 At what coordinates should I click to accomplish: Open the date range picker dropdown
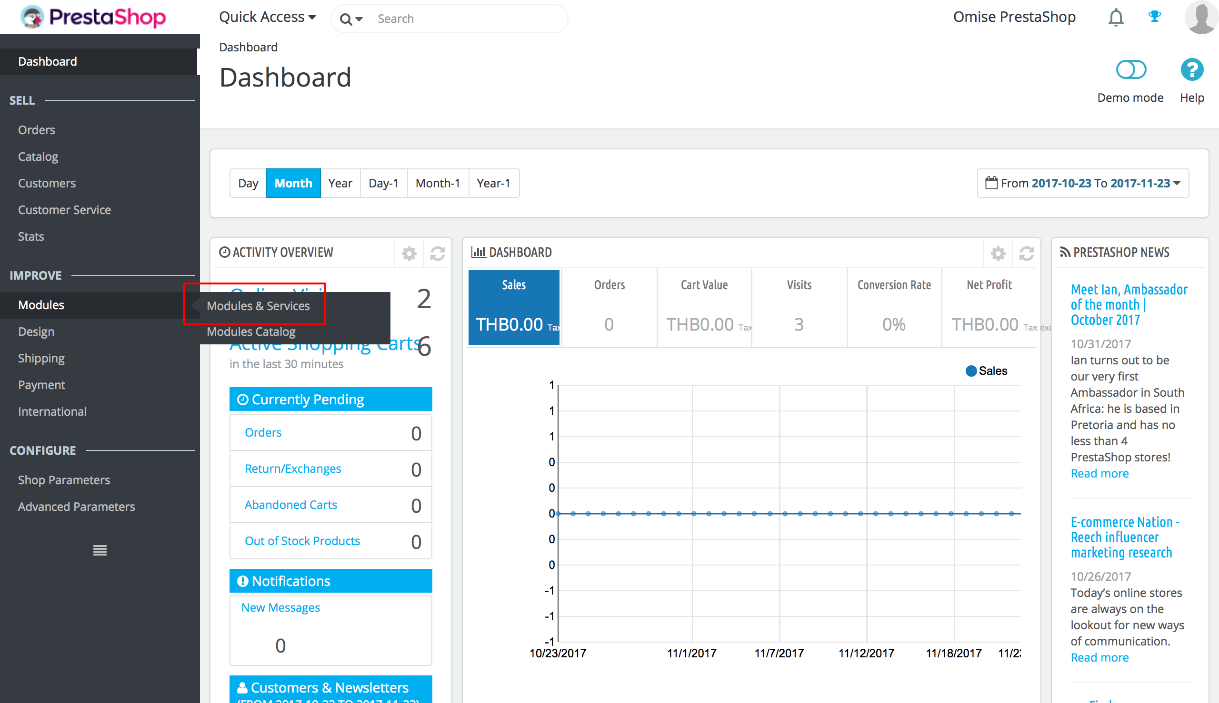[x=1083, y=183]
